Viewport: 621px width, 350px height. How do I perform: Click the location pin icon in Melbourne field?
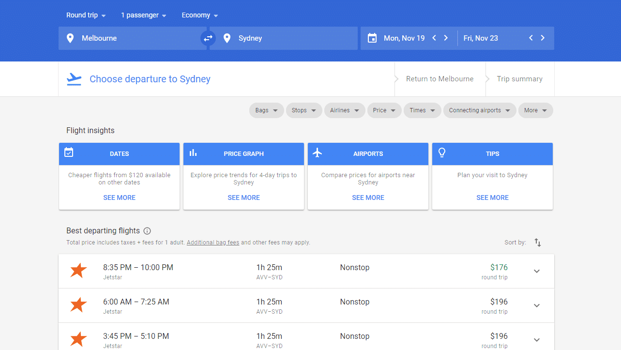click(x=70, y=38)
